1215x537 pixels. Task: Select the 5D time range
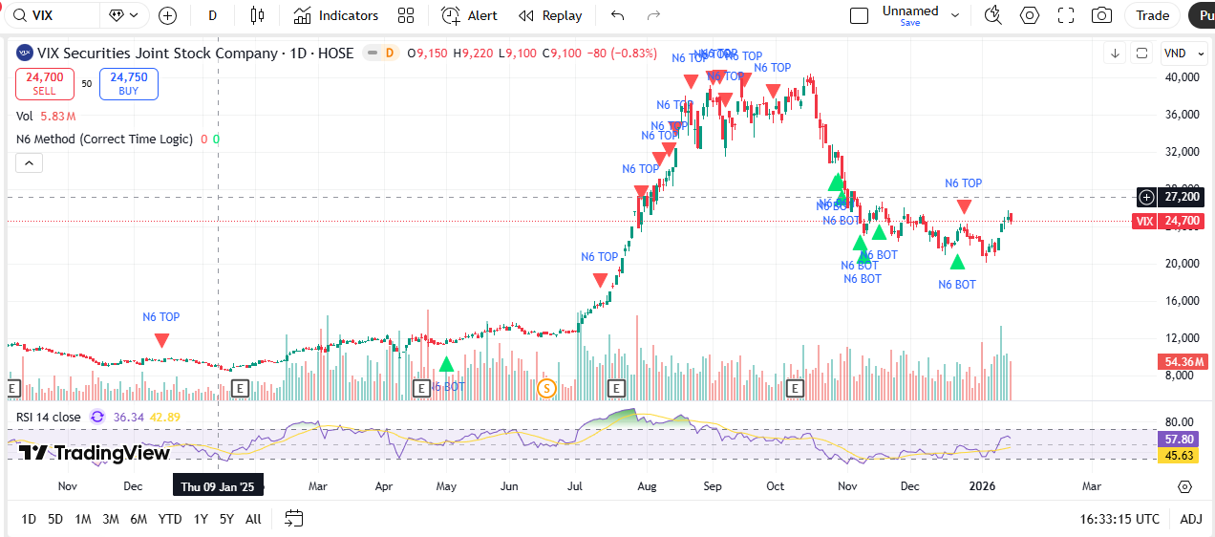pyautogui.click(x=55, y=519)
